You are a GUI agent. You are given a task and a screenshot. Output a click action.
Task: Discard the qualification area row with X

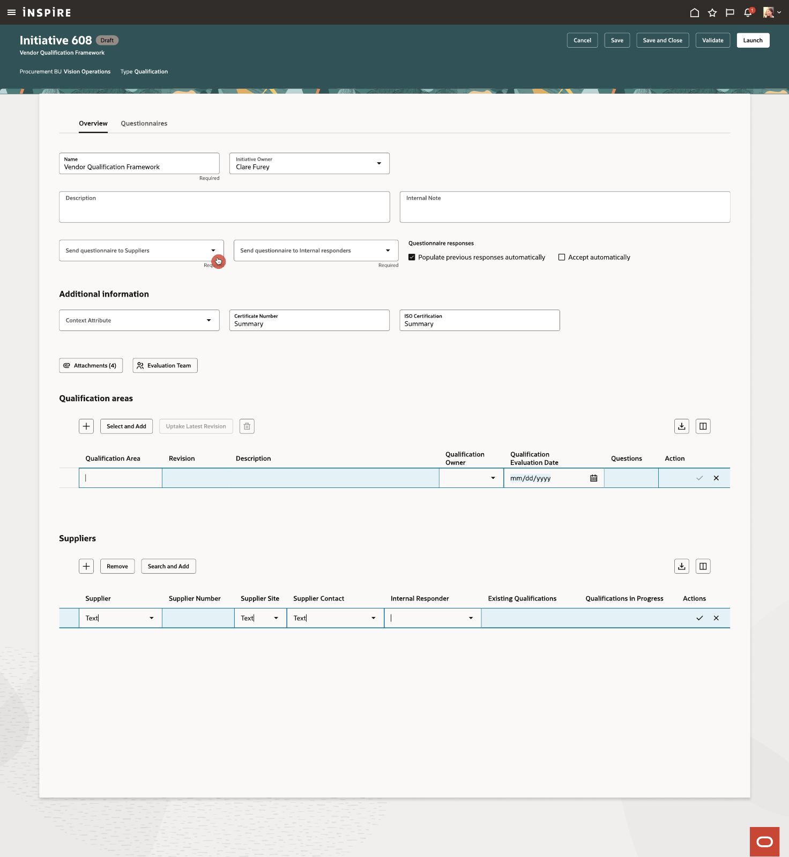click(x=716, y=478)
